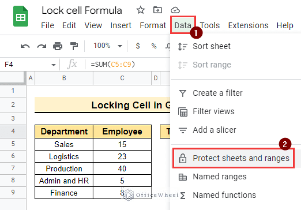Select the paint format roller tool
The width and height of the screenshot is (301, 210).
coord(74,46)
